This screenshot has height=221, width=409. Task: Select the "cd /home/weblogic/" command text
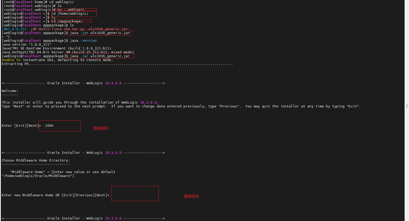70,14
